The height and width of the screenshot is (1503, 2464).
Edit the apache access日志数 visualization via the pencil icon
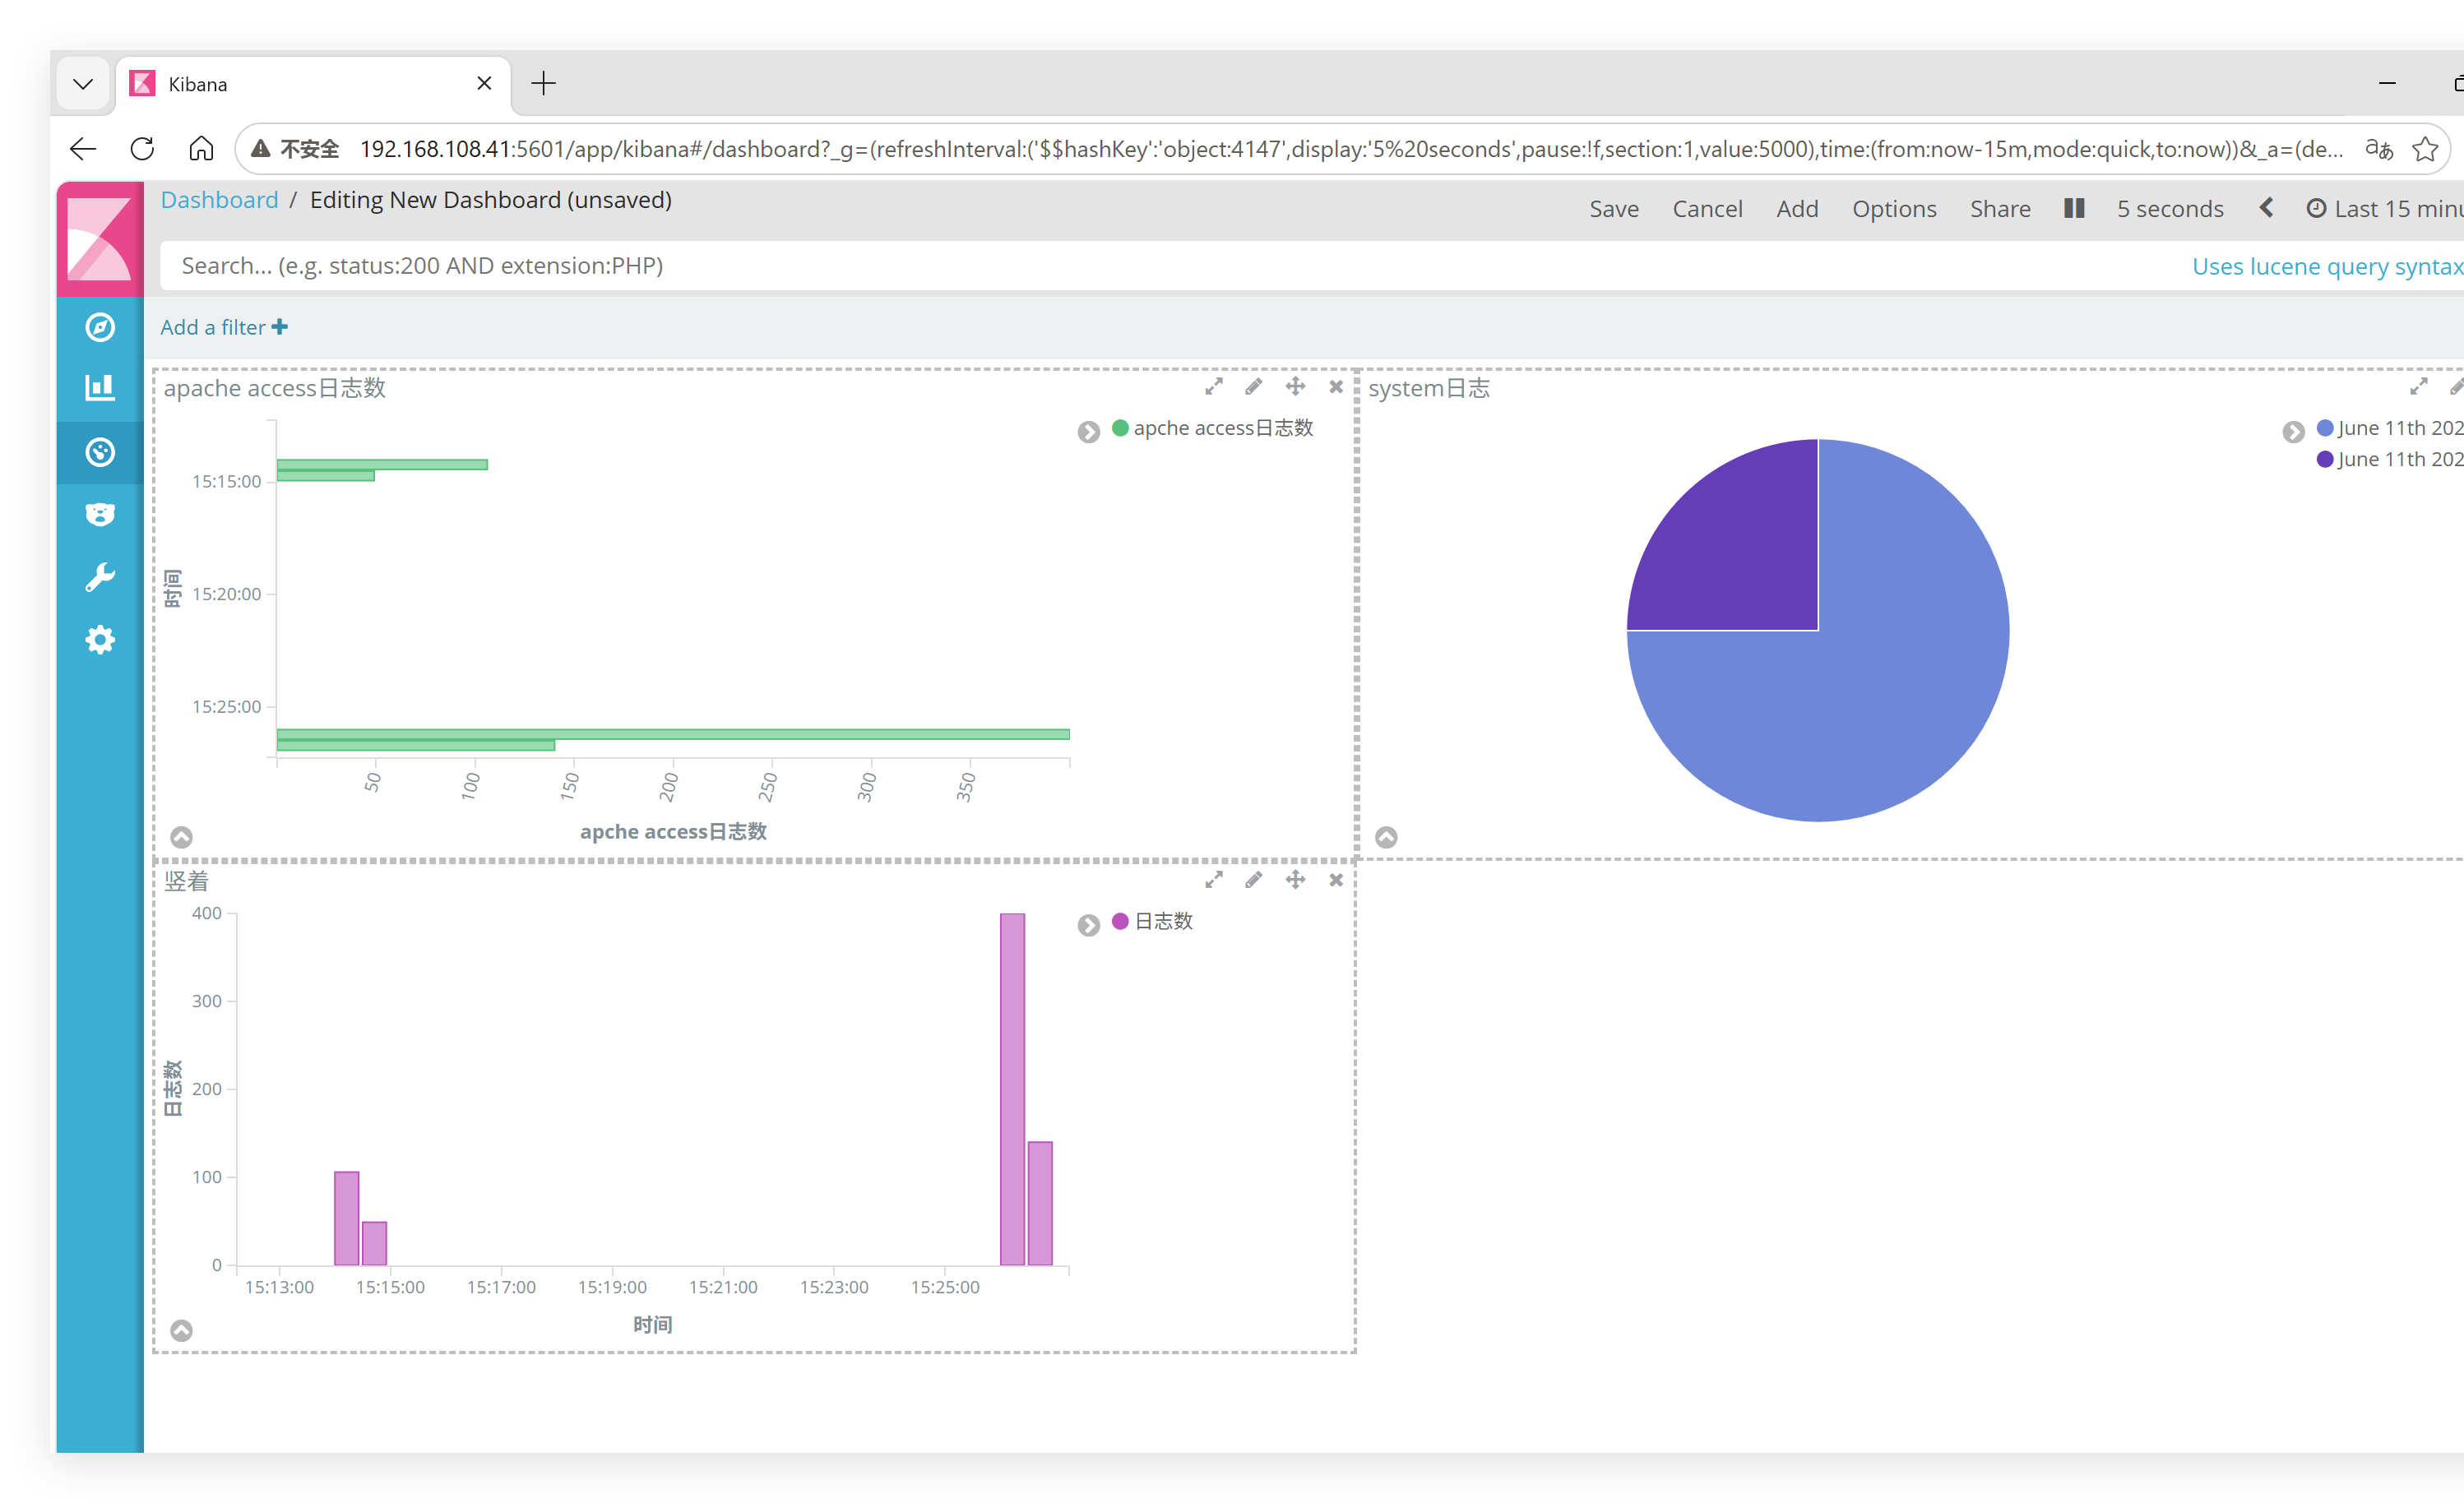pos(1254,387)
